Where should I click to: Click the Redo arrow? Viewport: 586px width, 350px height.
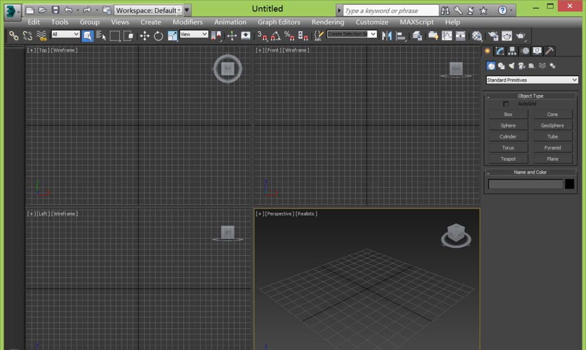click(87, 10)
